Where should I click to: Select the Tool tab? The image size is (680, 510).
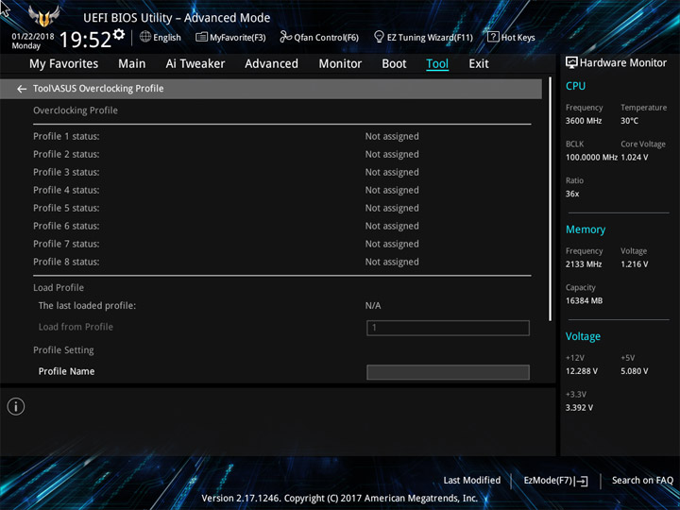pyautogui.click(x=437, y=64)
